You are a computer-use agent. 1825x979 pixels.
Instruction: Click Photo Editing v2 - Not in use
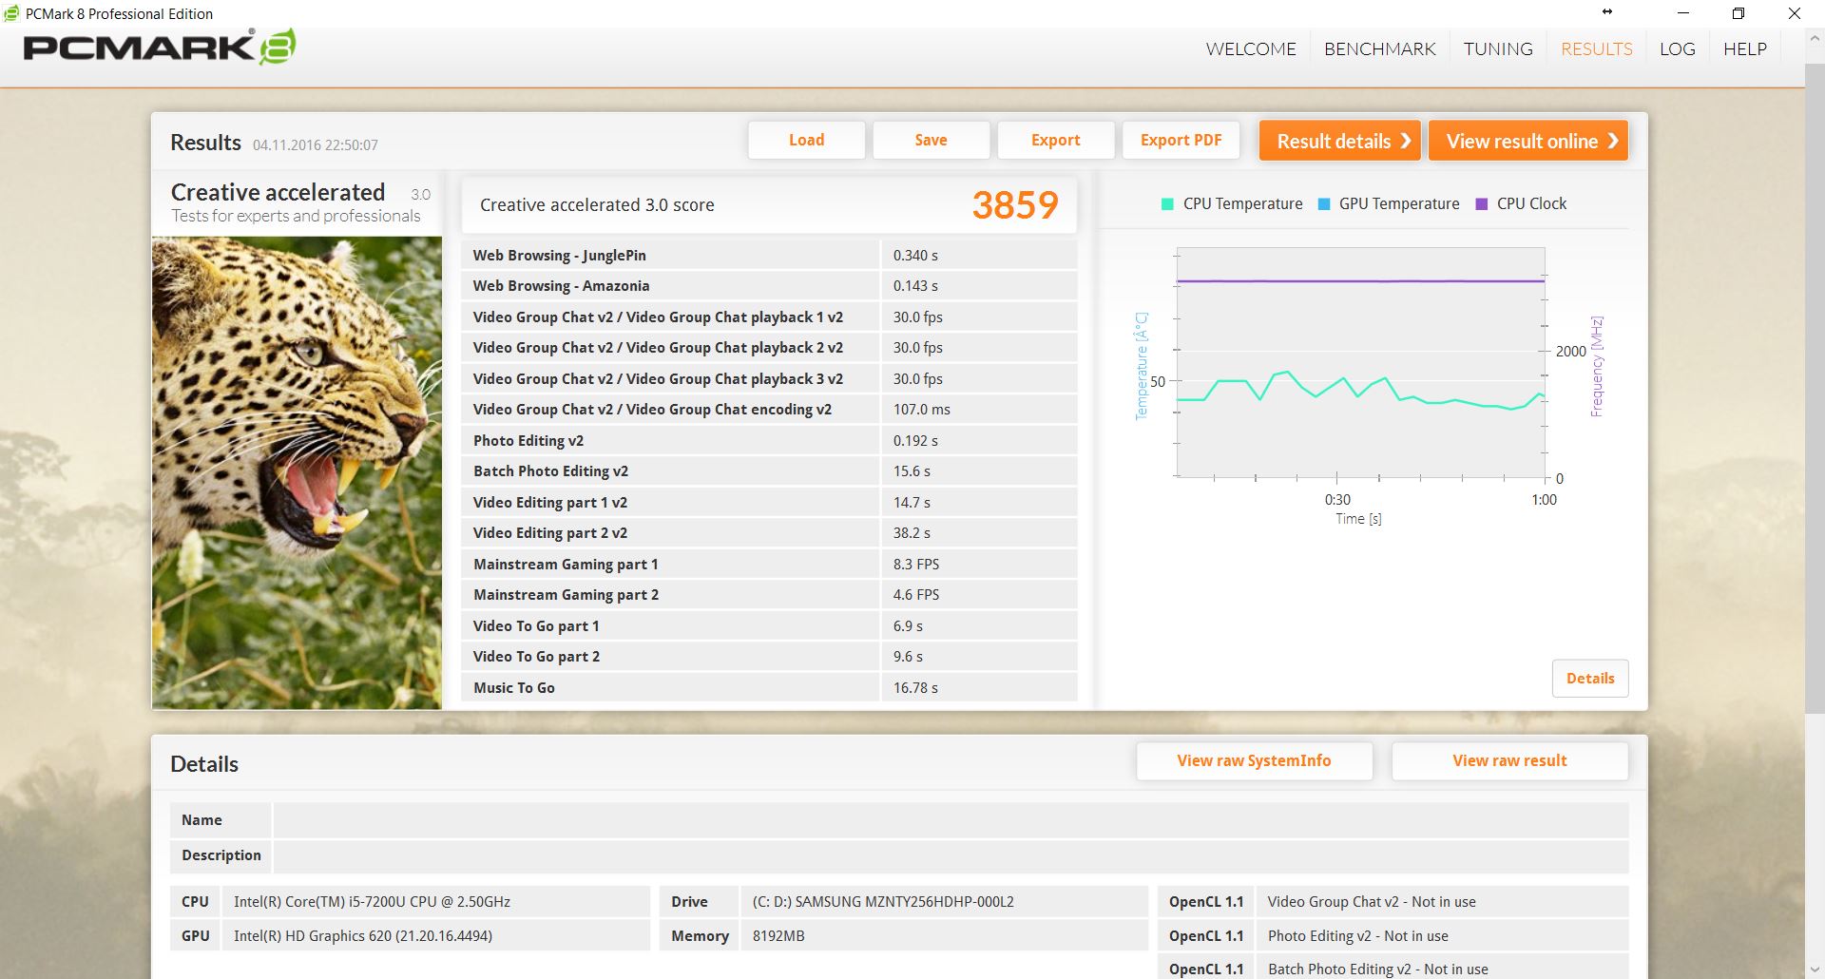tap(1357, 936)
